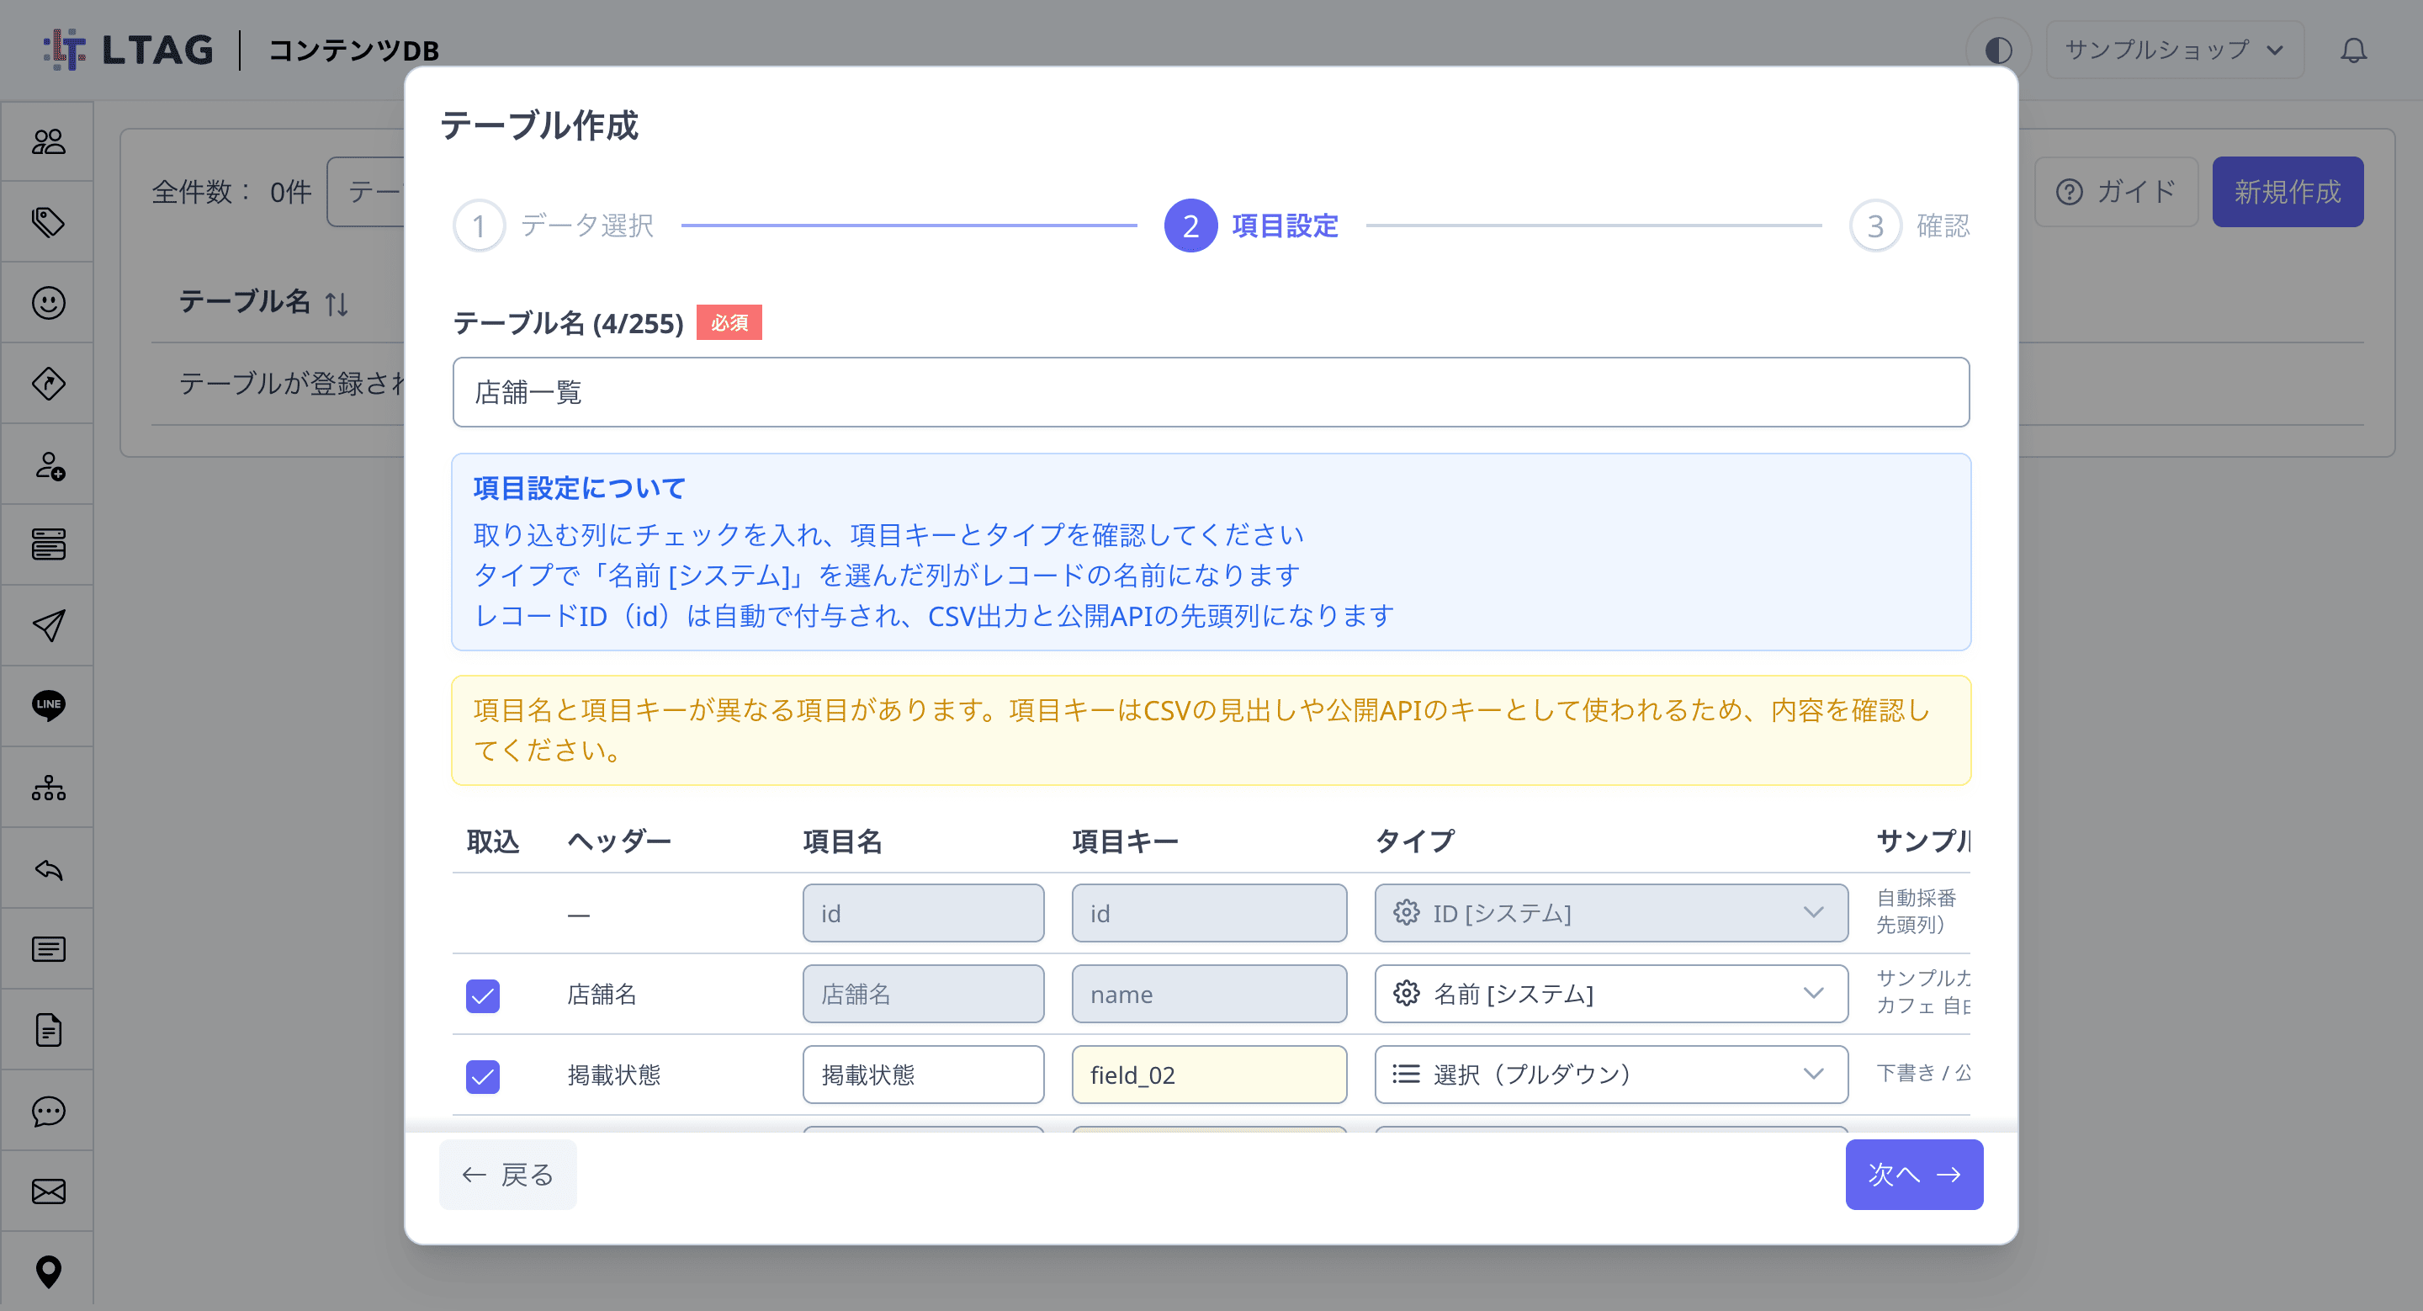The width and height of the screenshot is (2423, 1311).
Task: Uncheck the 店舗名 import checkbox
Action: click(483, 995)
